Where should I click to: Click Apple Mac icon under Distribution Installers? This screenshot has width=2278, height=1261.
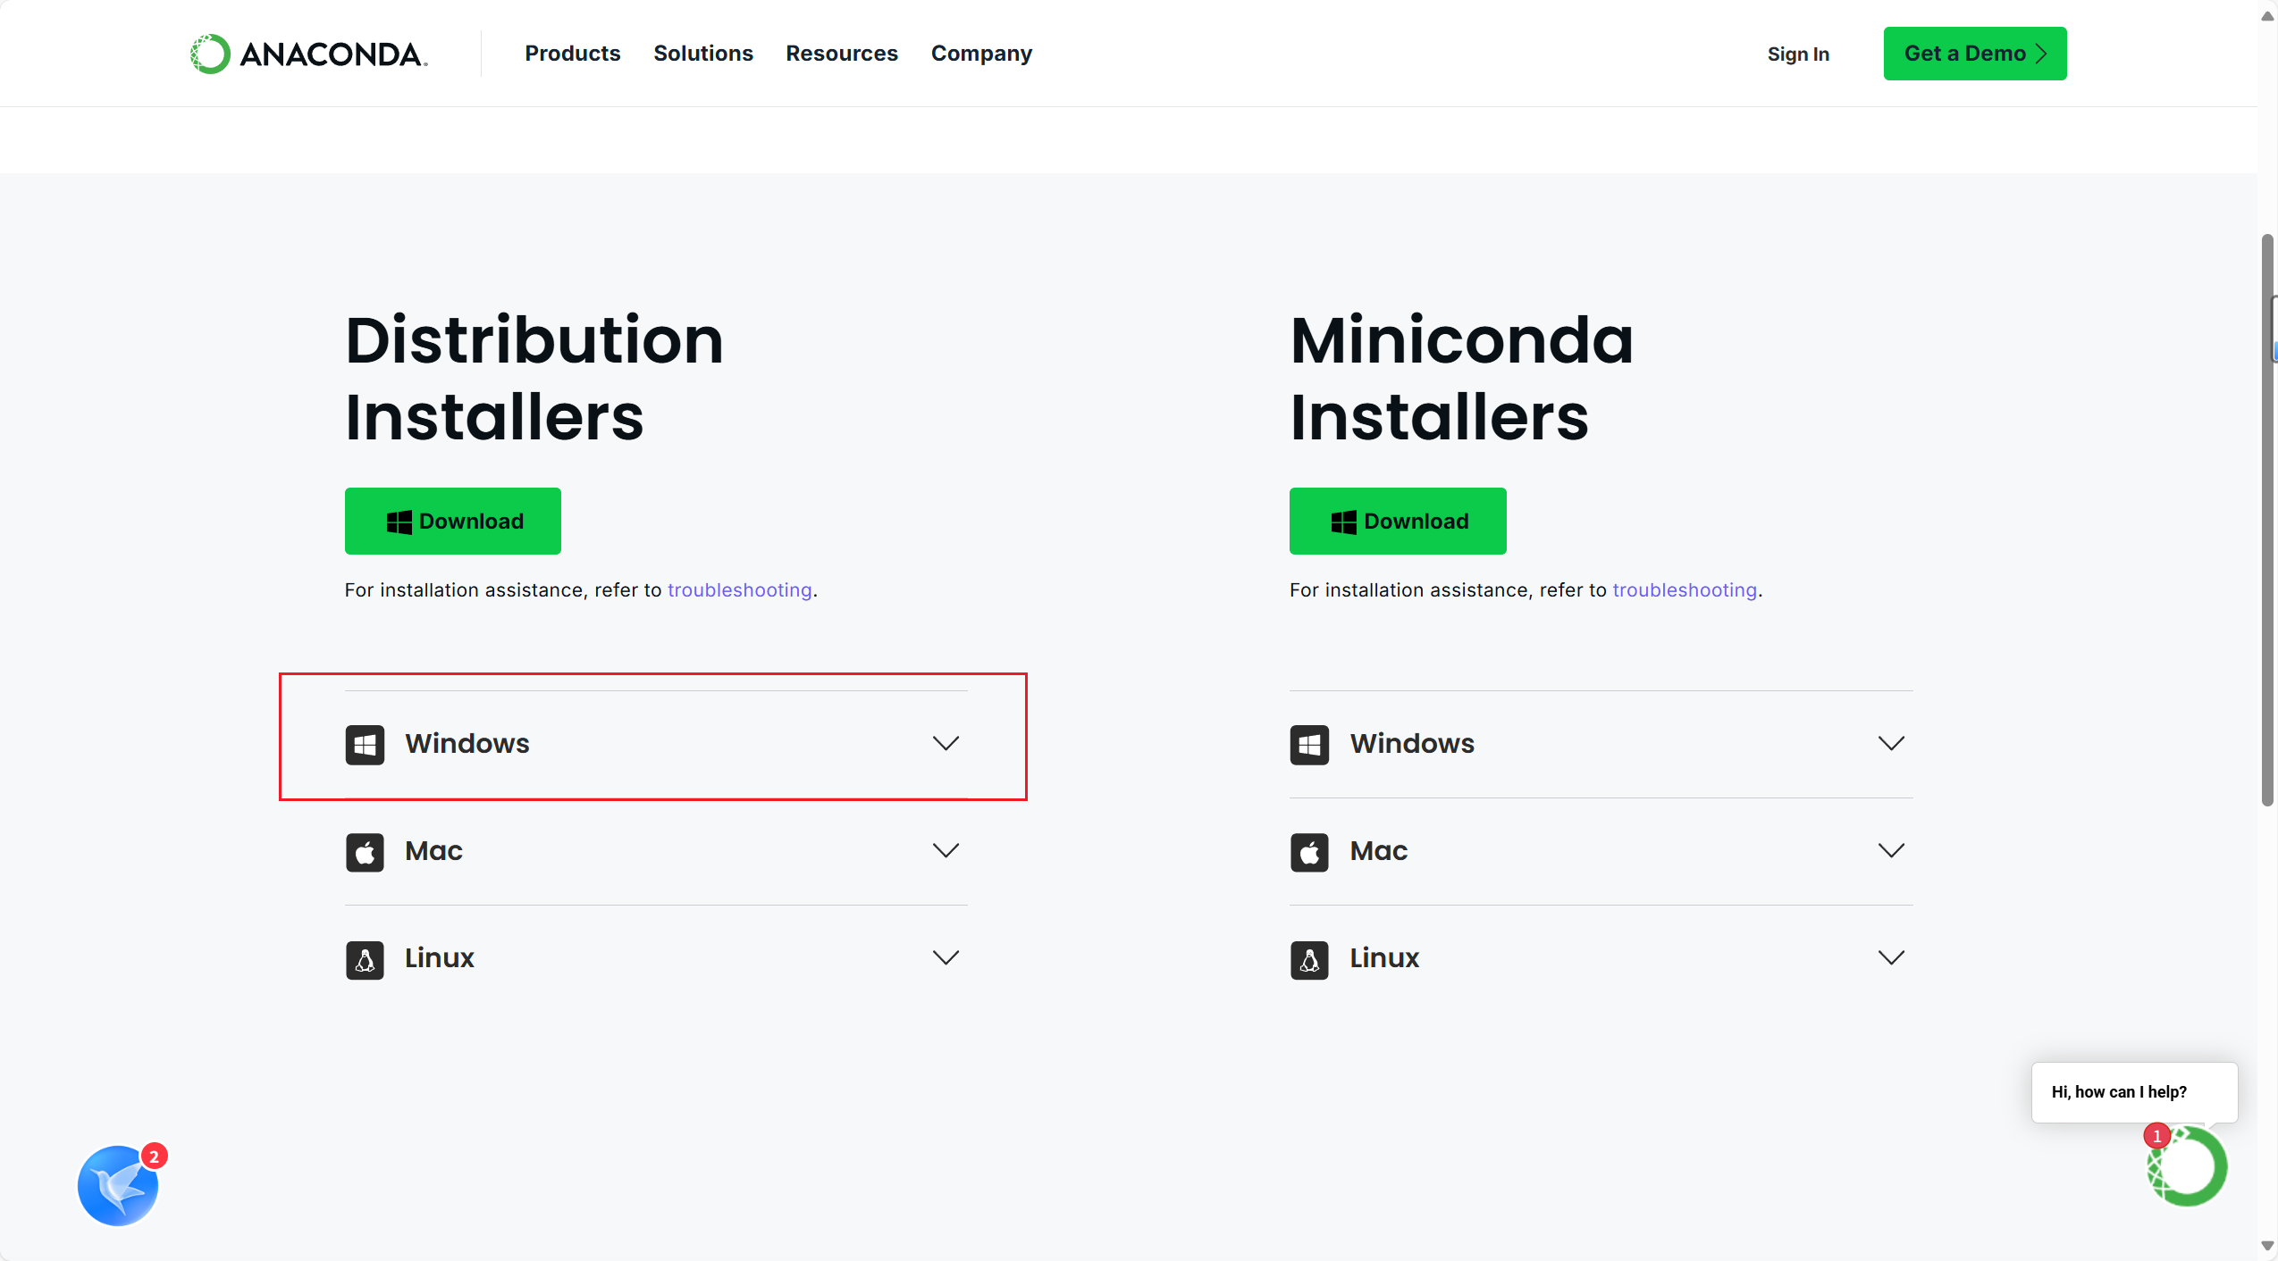point(365,852)
